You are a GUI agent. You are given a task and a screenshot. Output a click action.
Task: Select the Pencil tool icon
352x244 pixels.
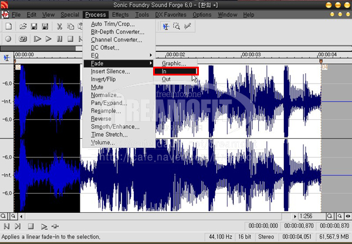(188, 26)
